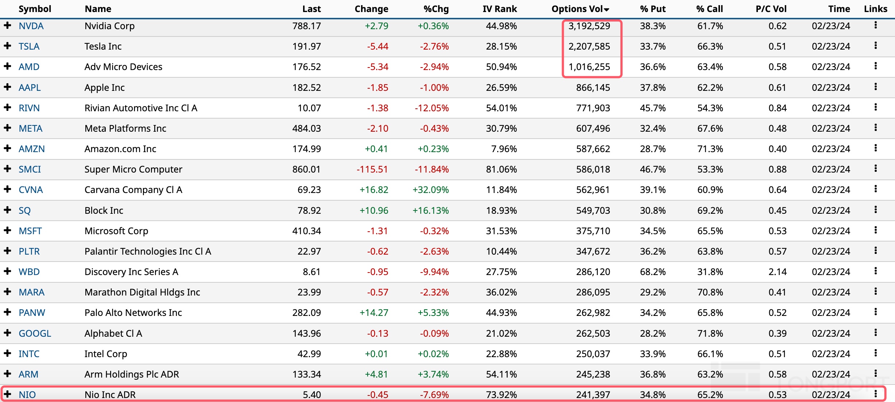Click kebab menu icon in AAPL row
The height and width of the screenshot is (402, 895).
pyautogui.click(x=875, y=87)
